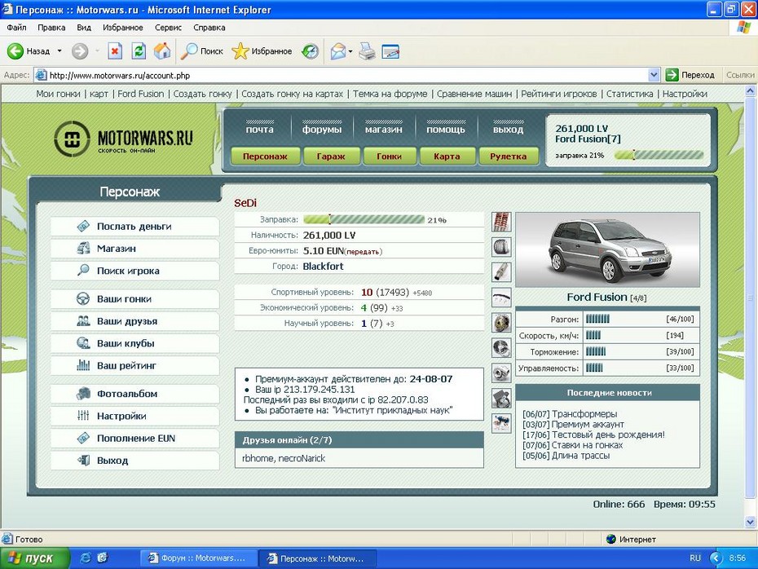Viewport: 758px width, 569px height.
Task: Open the Избранное menu in menu bar
Action: click(123, 28)
